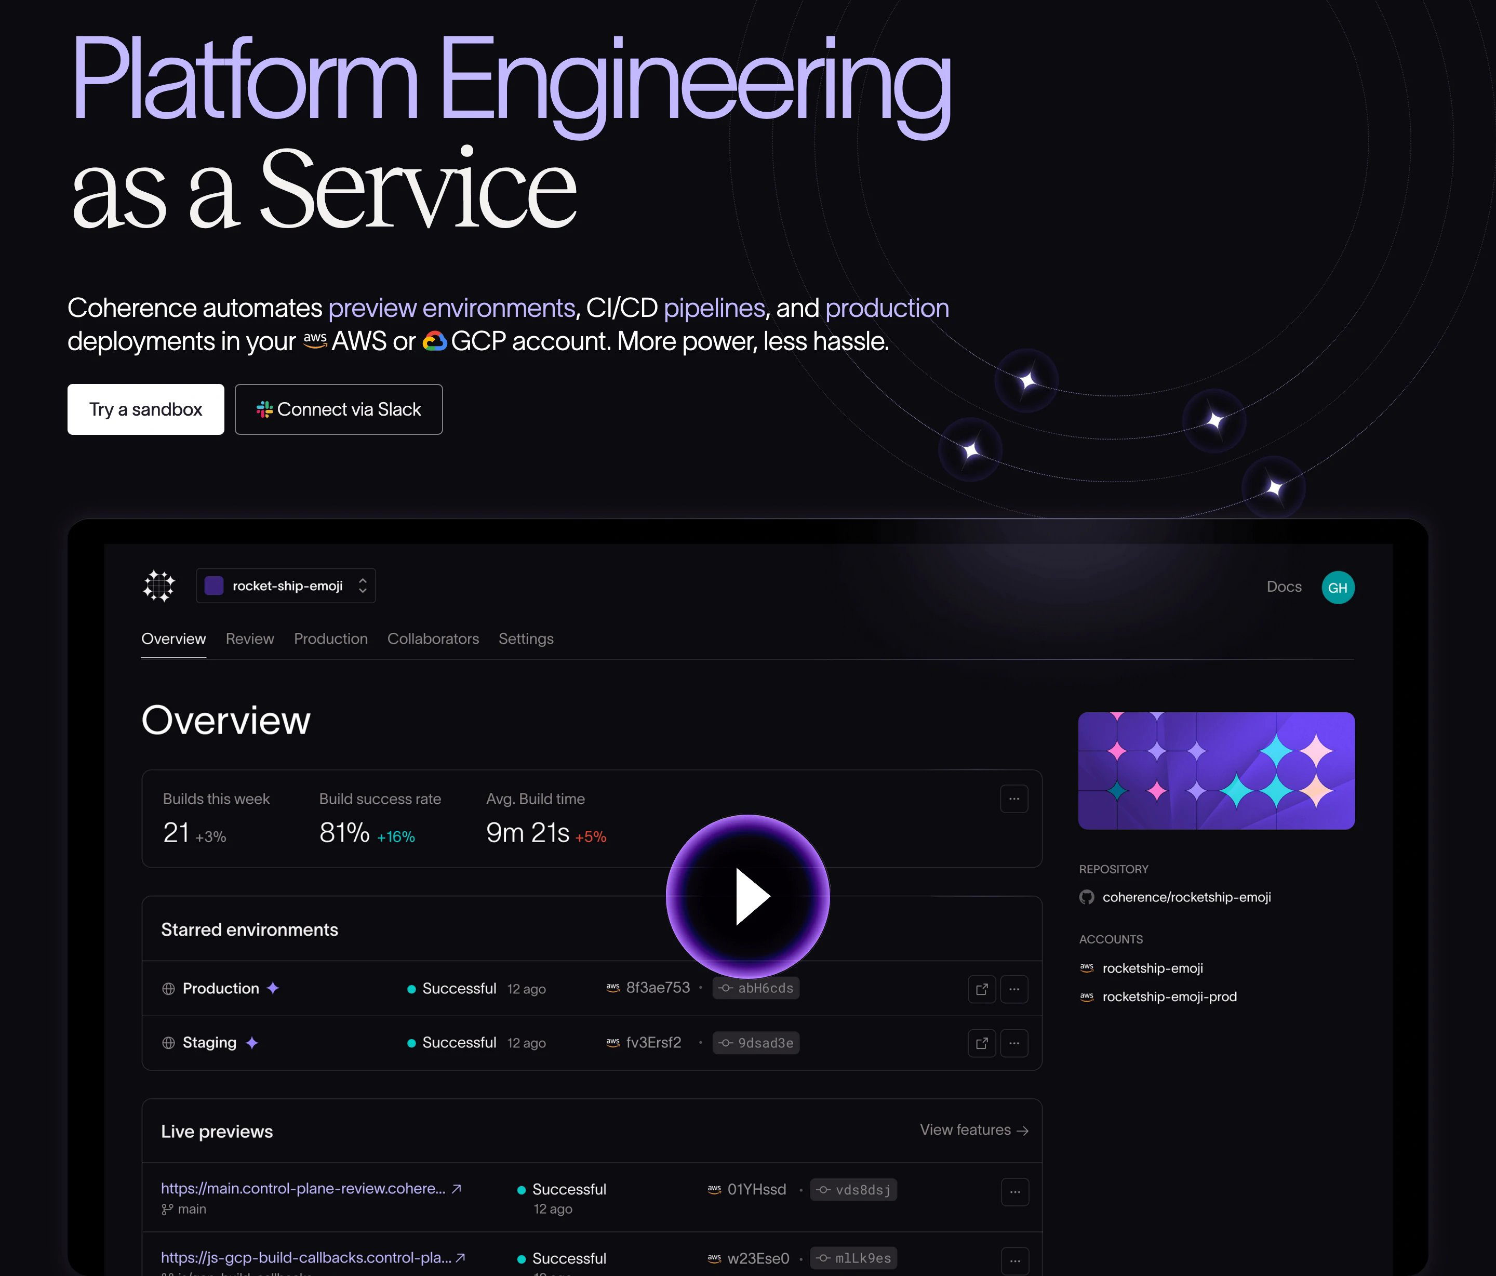Screen dimensions: 1496x1276
Task: Click AWS icon beside rocketship-emoji-prod
Action: [x=1087, y=996]
